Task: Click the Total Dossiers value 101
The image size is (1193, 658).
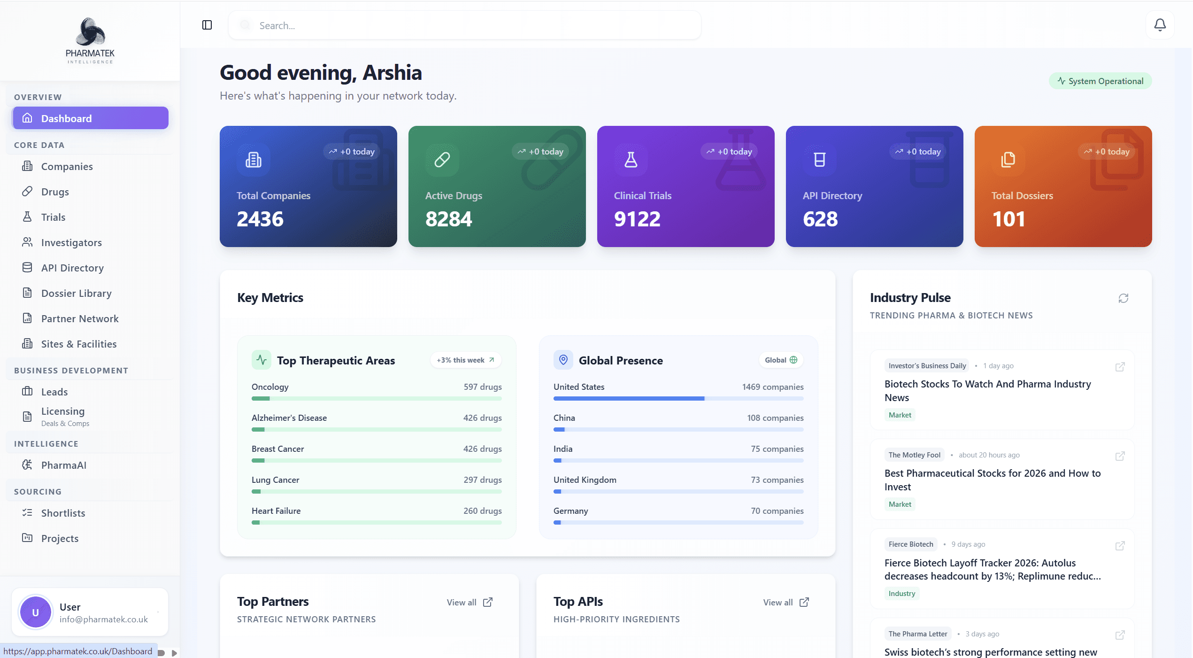Action: [1008, 219]
